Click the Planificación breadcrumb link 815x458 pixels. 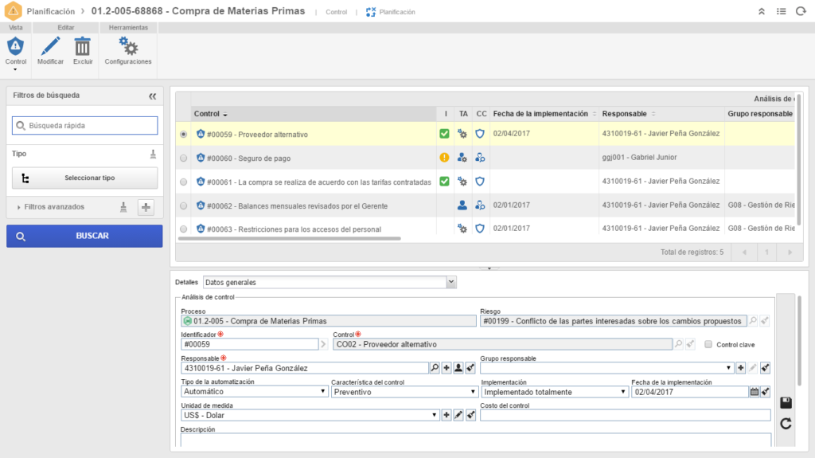tap(50, 11)
